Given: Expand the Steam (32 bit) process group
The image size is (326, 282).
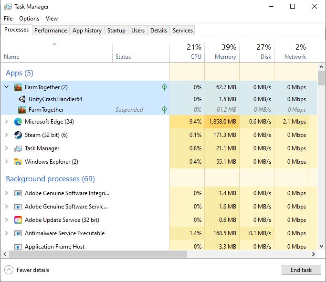Looking at the screenshot, I should (x=6, y=135).
